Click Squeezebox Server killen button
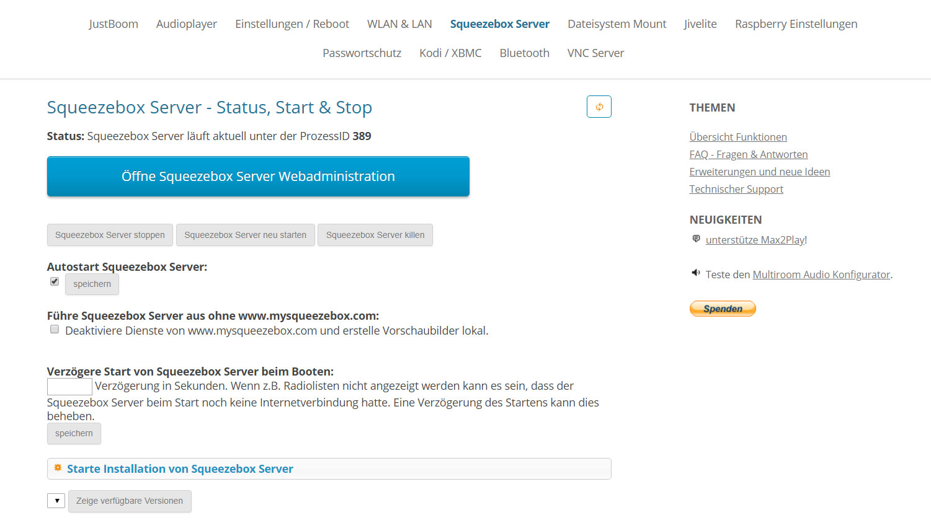Image resolution: width=931 pixels, height=523 pixels. tap(375, 235)
